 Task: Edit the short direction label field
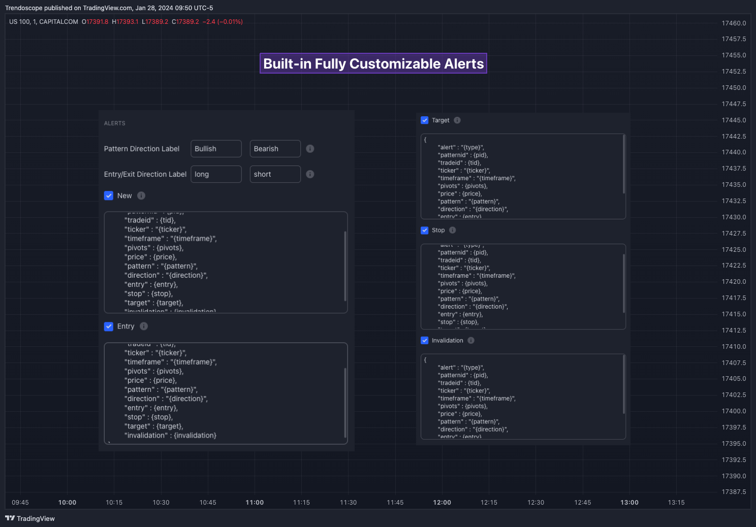[275, 174]
